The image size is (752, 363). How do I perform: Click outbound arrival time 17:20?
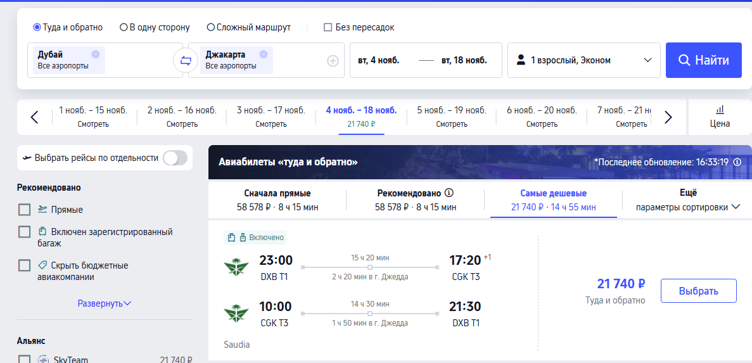point(465,260)
